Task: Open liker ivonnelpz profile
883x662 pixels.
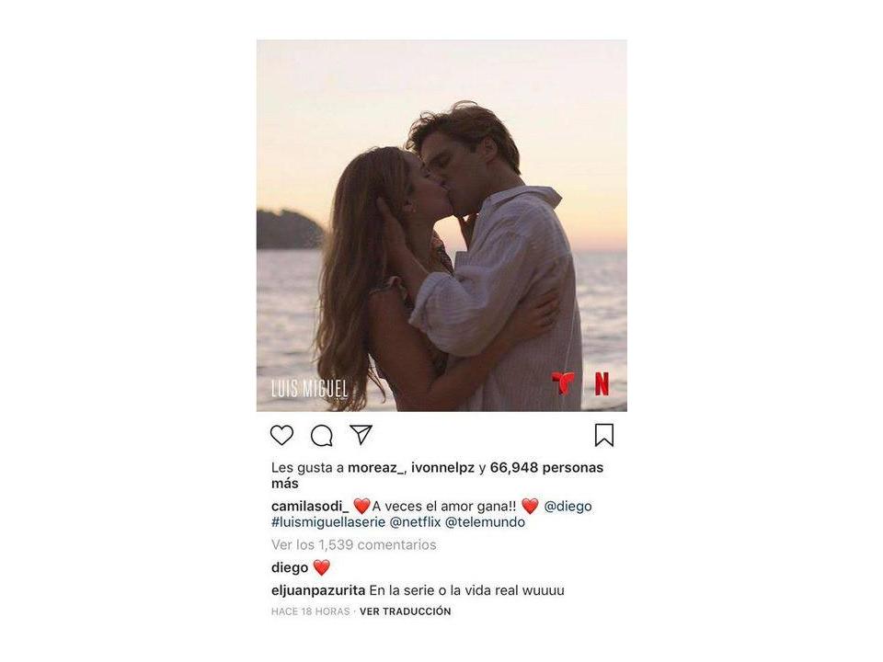Action: [443, 468]
